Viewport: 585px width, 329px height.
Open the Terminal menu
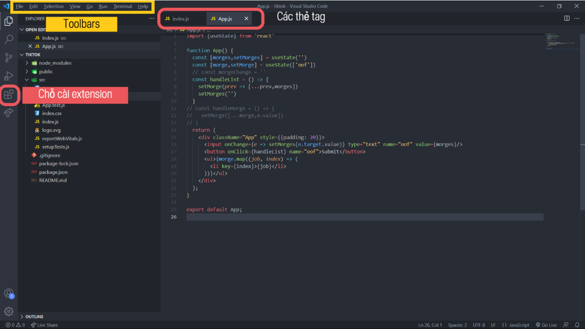coord(123,6)
